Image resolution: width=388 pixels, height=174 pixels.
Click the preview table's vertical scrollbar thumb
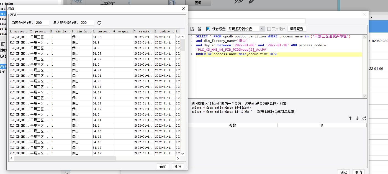(183, 45)
